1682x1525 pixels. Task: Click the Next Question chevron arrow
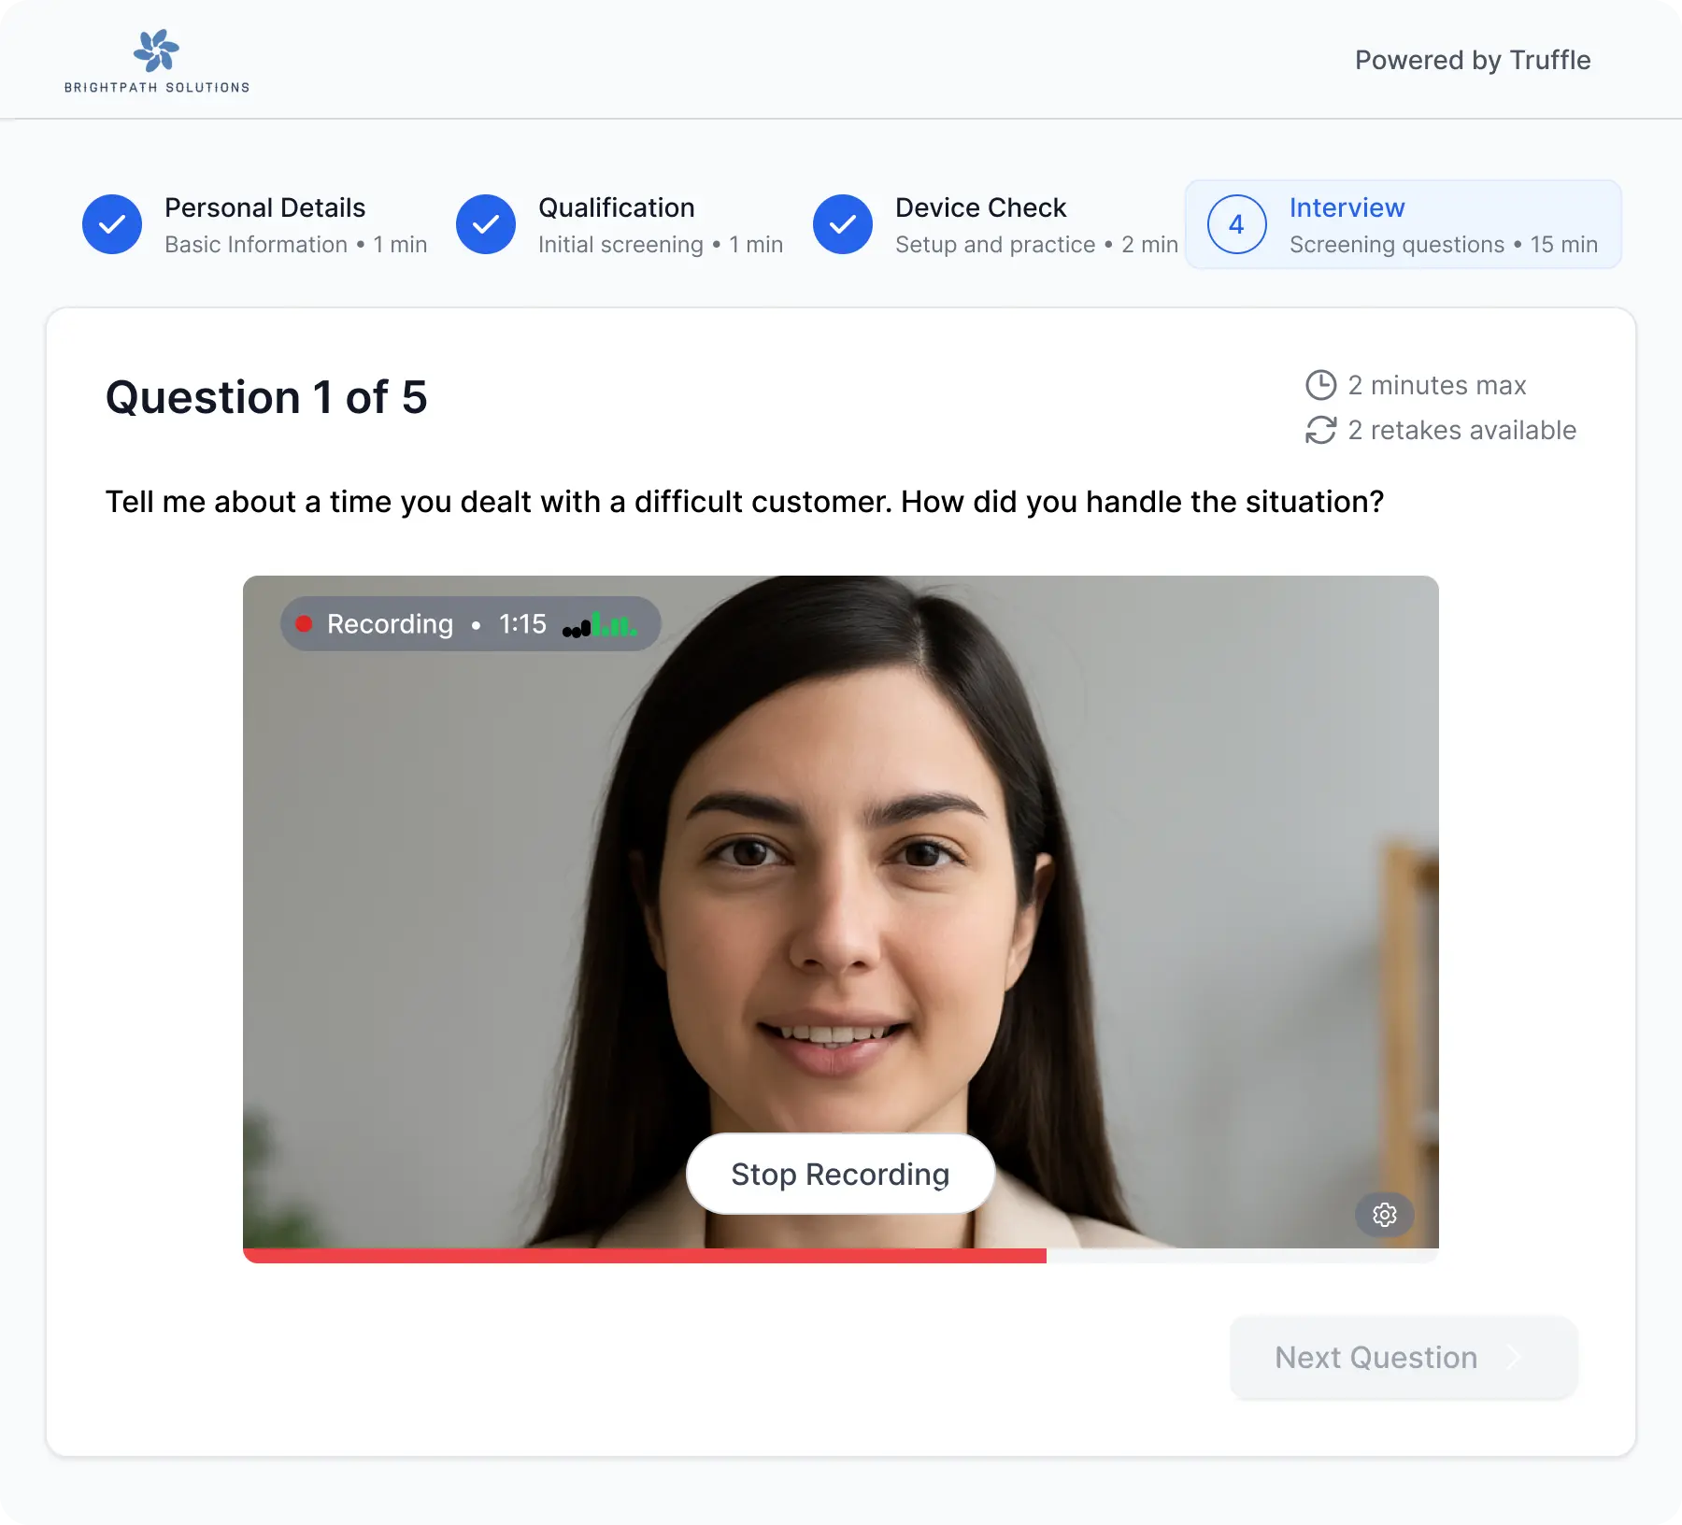pyautogui.click(x=1514, y=1357)
